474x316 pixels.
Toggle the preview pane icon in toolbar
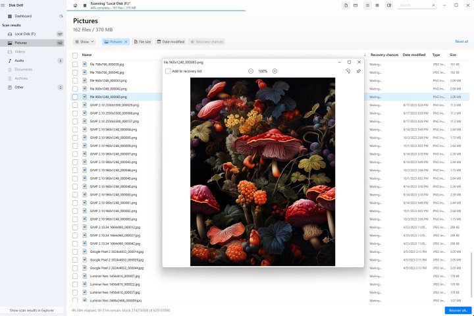389,5
